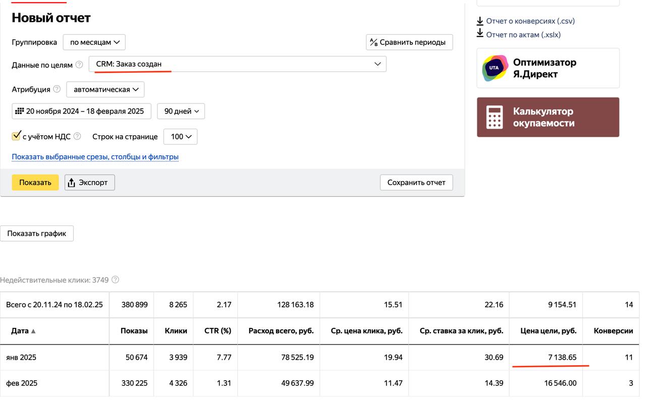Image resolution: width=646 pixels, height=401 pixels.
Task: Select the янв 2025 row label
Action: coord(21,358)
